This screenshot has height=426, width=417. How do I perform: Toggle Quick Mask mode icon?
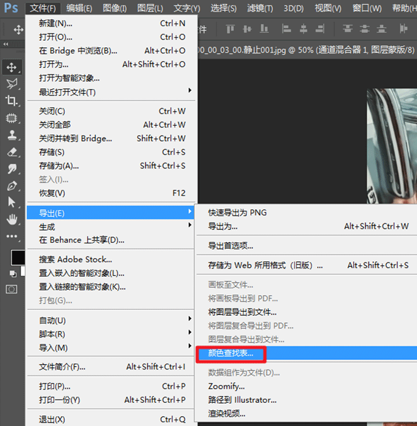click(12, 289)
